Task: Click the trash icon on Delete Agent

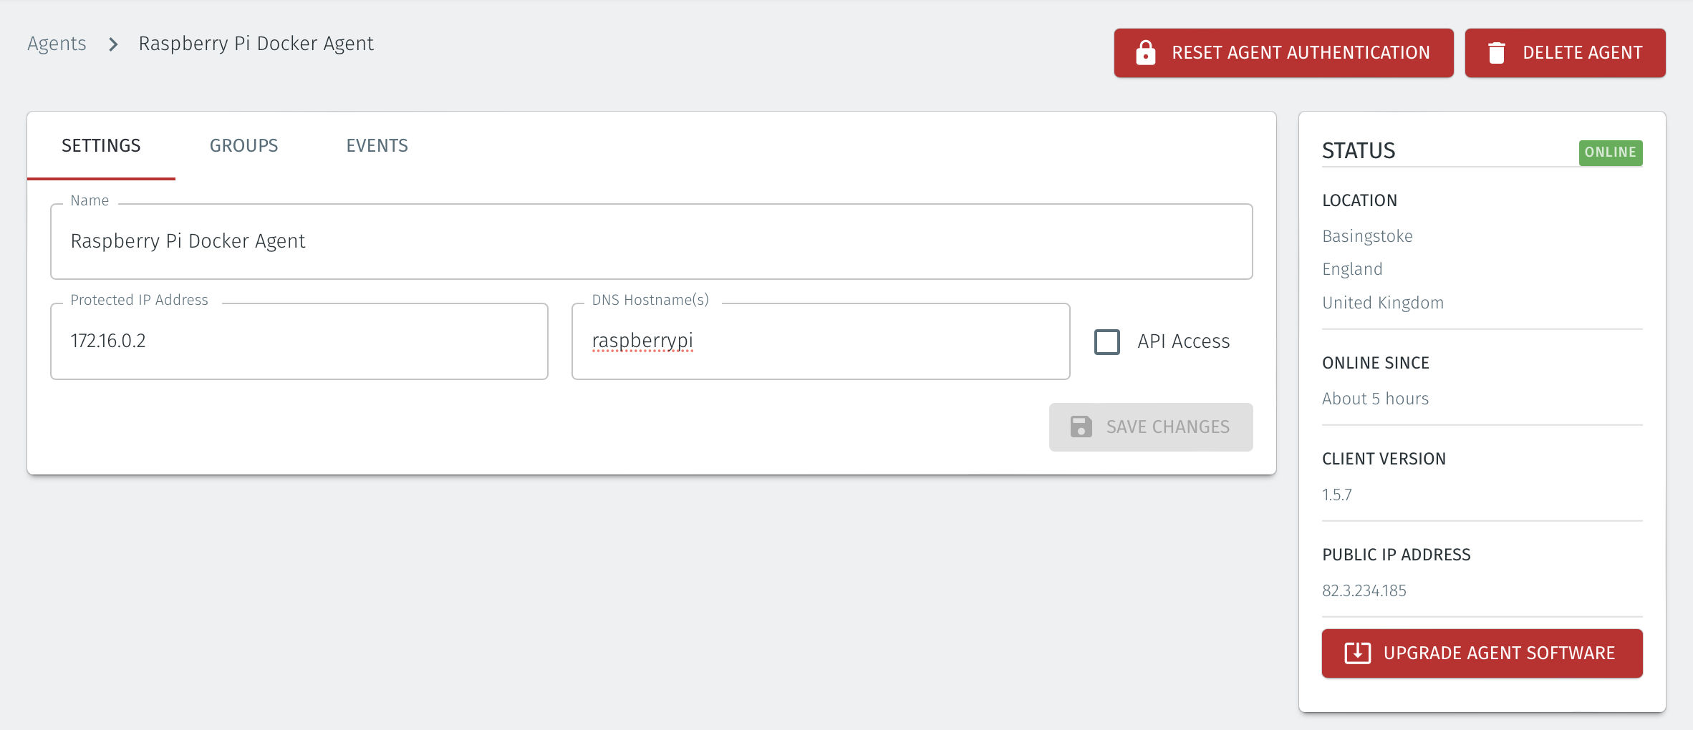Action: 1497,52
